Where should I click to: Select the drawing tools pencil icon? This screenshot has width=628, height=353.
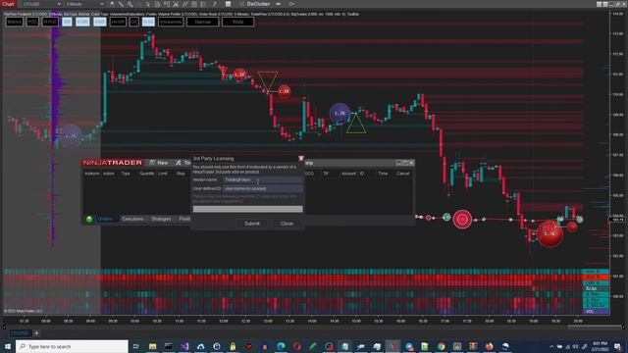point(121,4)
